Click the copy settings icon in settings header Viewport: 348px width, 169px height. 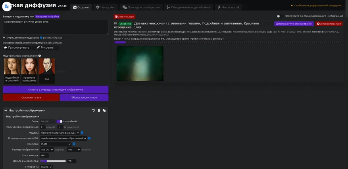coord(104,110)
